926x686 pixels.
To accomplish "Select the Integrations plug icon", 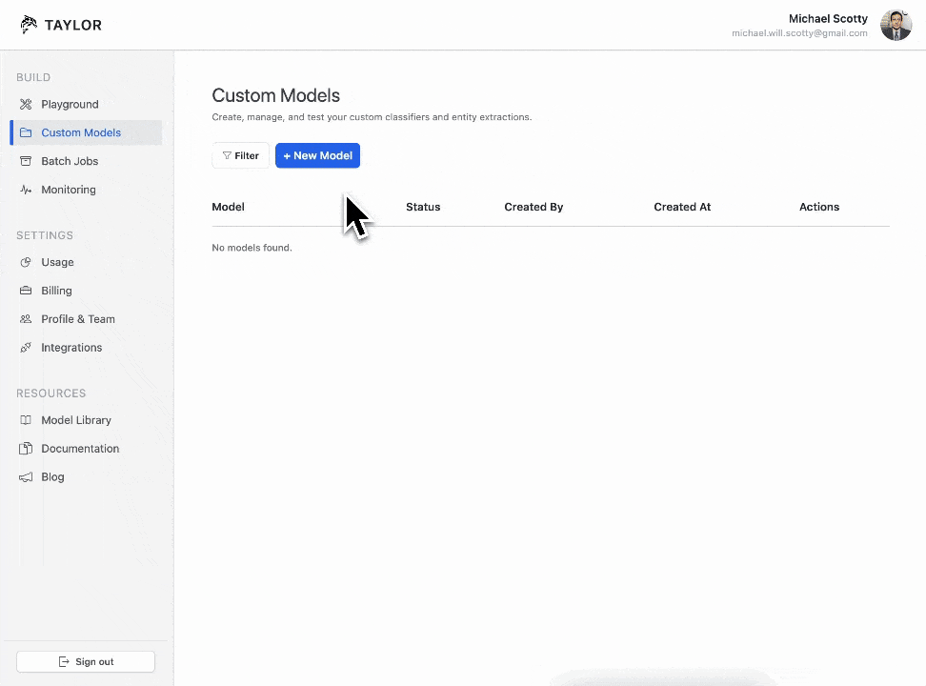I will click(25, 348).
